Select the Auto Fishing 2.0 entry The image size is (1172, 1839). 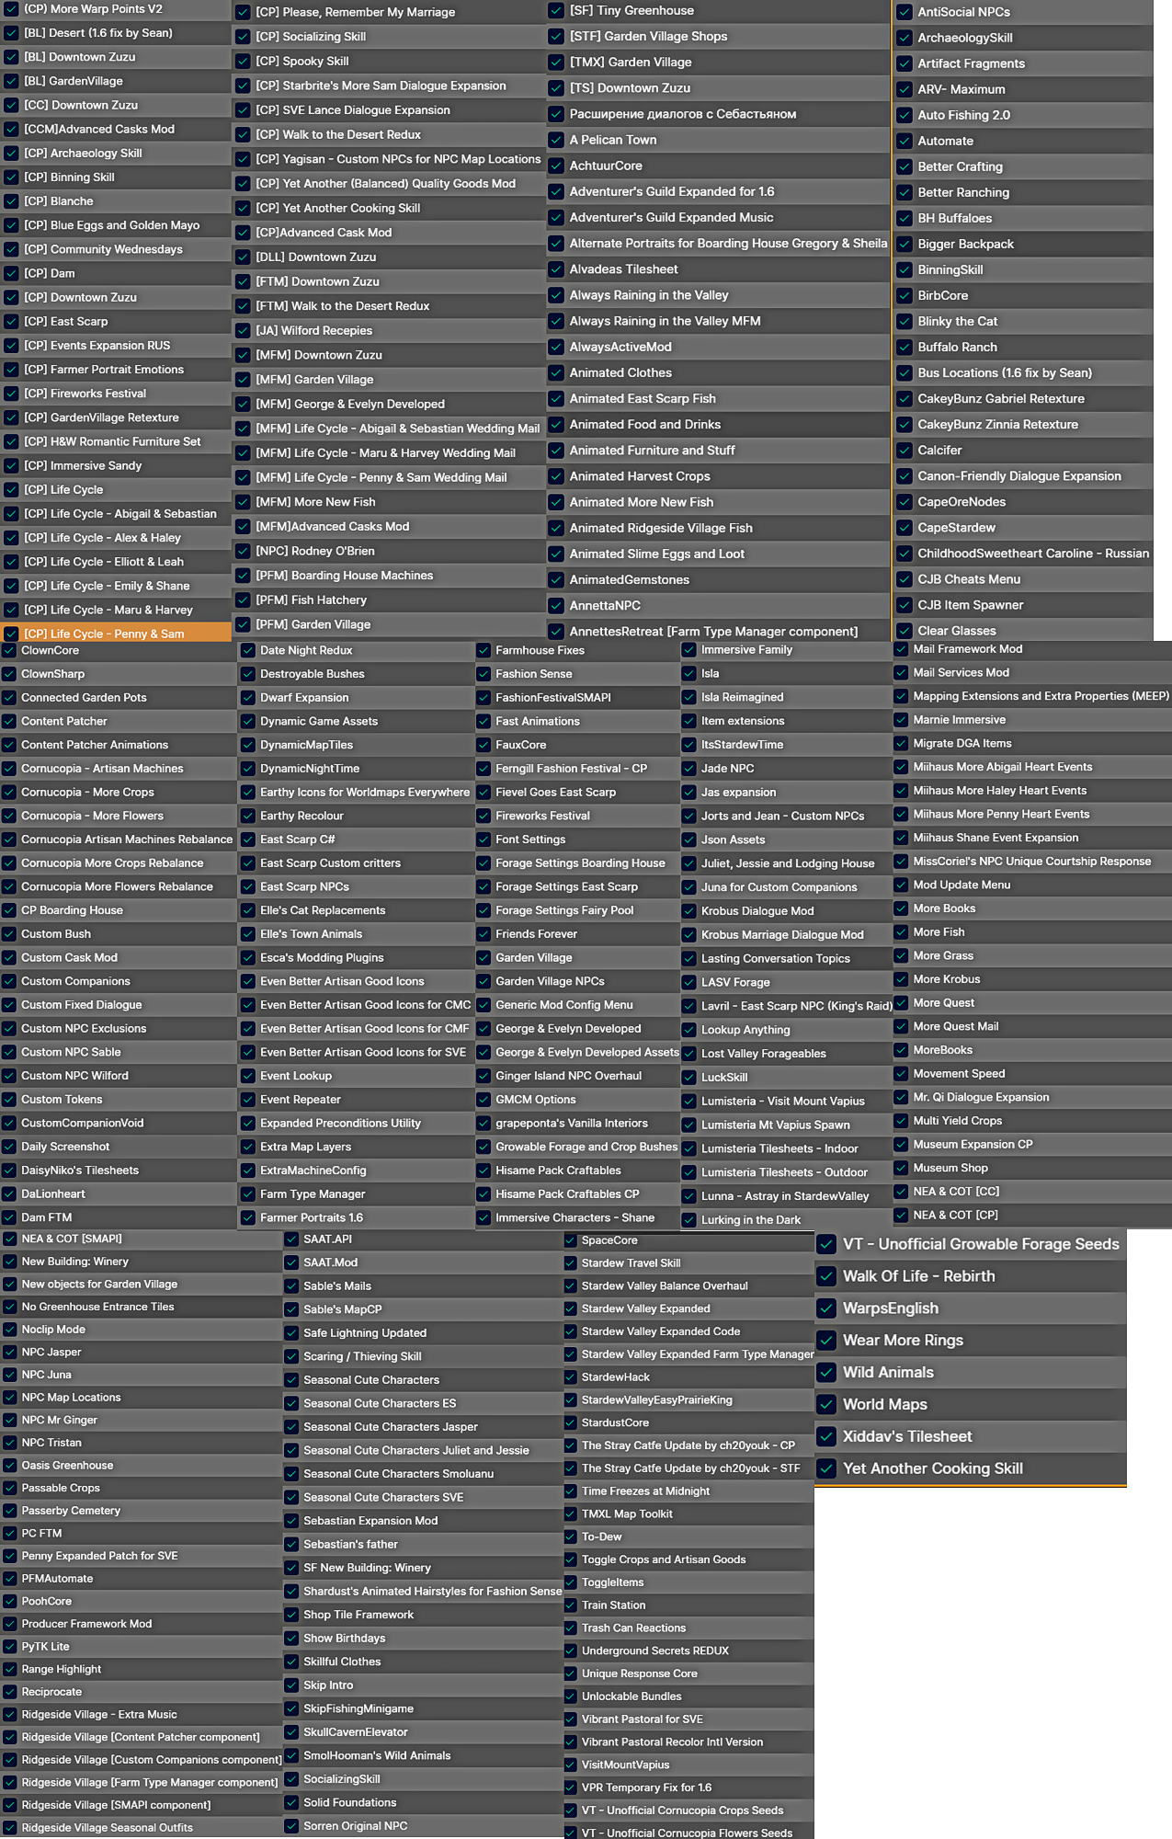tap(1023, 115)
